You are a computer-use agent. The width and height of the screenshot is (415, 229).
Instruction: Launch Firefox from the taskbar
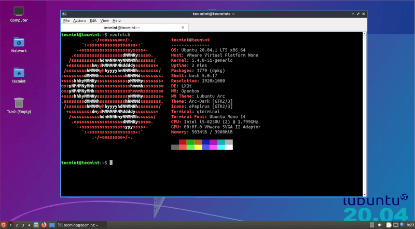tap(44, 225)
